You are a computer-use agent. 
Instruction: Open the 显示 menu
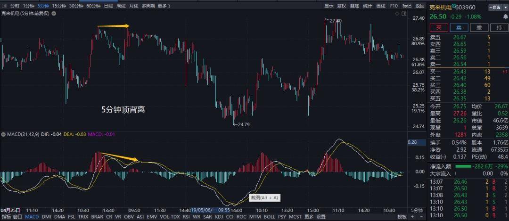point(329,6)
